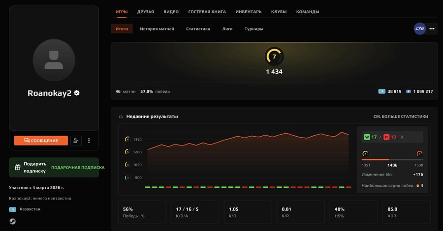Select the Статистика sub-tab
Image resolution: width=443 pixels, height=231 pixels.
tap(198, 29)
